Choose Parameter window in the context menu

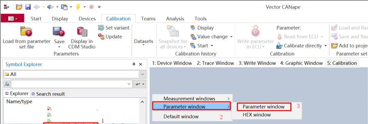coord(192,106)
